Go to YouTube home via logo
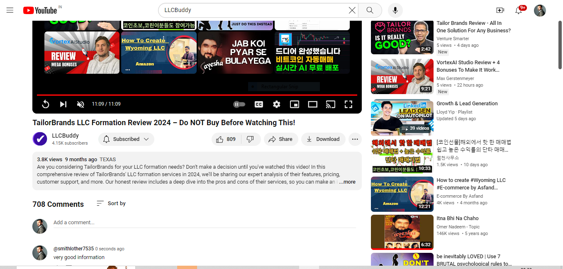Viewport: 563px width, 269px height. (40, 10)
